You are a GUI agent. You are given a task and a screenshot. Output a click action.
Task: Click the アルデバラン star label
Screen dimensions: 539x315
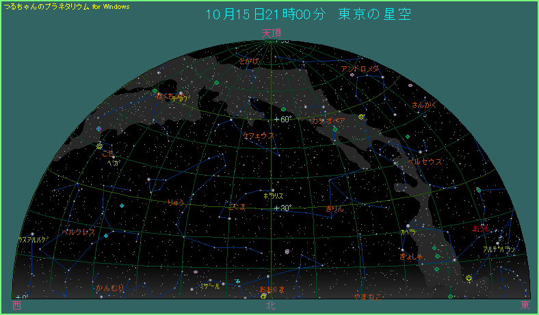(x=499, y=249)
